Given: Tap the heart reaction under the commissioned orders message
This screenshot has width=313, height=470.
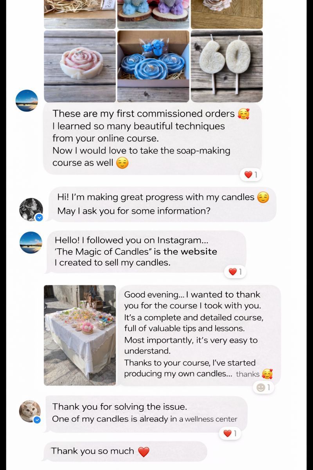Looking at the screenshot, I should pyautogui.click(x=251, y=175).
